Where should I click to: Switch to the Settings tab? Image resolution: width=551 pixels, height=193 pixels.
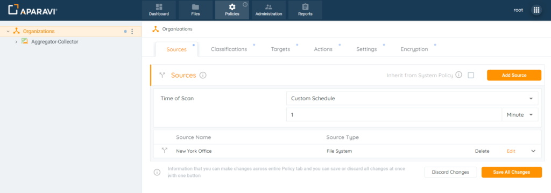coord(366,49)
